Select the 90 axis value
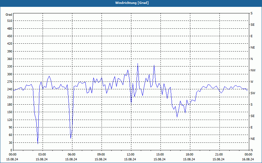 [x=10, y=127]
